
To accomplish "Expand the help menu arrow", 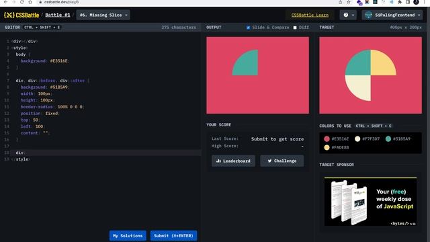I will click(353, 15).
